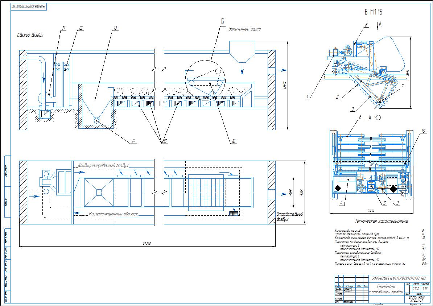Select the humidity value "97"

424,249
